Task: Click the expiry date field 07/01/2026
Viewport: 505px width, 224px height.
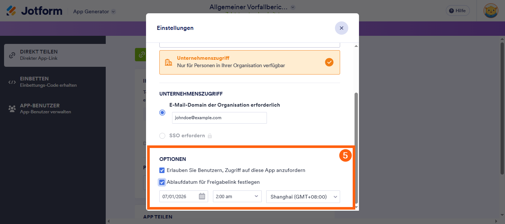Action: [x=183, y=196]
